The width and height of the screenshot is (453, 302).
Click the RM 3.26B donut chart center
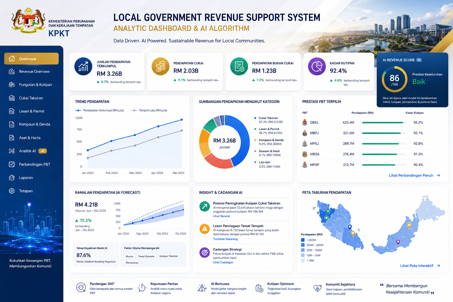pyautogui.click(x=224, y=143)
